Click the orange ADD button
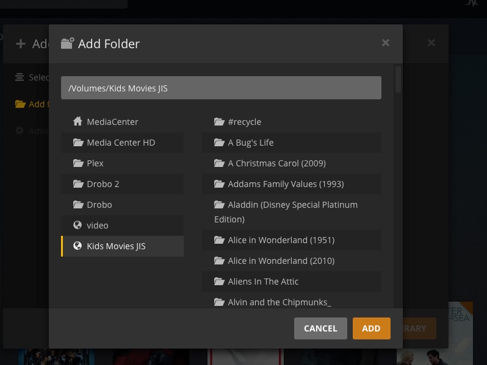Image resolution: width=487 pixels, height=365 pixels. (x=372, y=328)
